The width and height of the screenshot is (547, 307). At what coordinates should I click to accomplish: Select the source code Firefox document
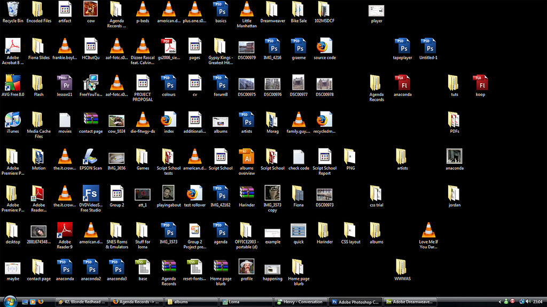(x=324, y=46)
